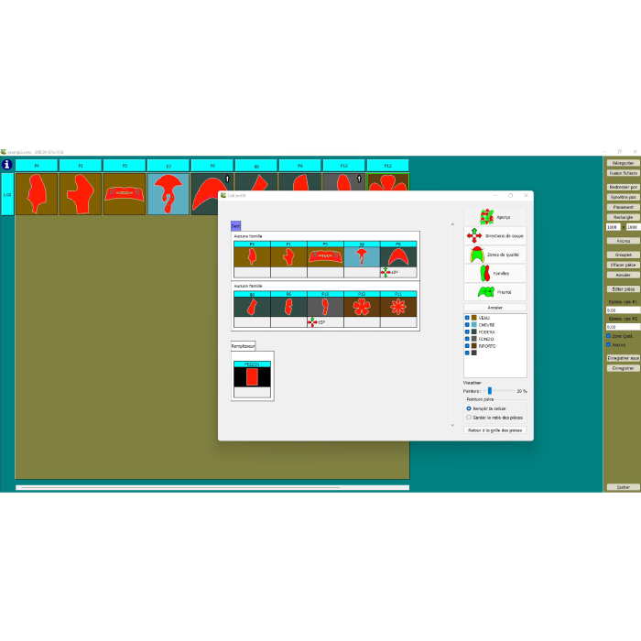Click the Epaiss. cpe #1 input field

coord(623,310)
